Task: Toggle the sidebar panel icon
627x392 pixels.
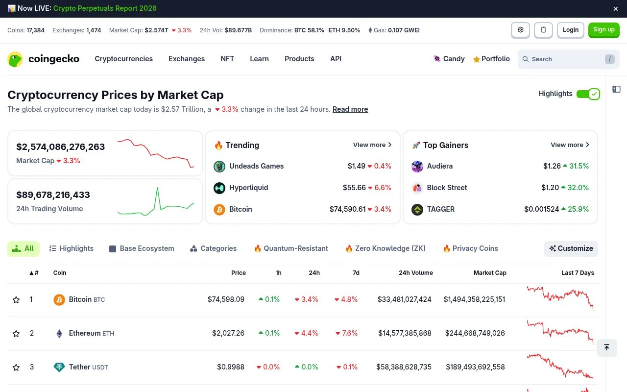Action: coord(617,89)
